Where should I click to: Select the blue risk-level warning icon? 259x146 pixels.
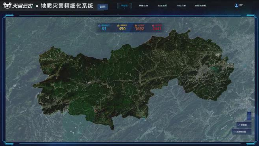coord(99,25)
